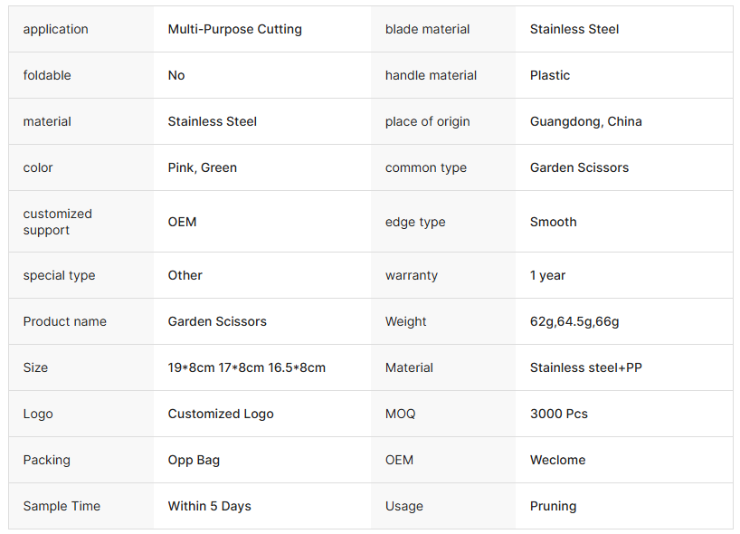This screenshot has height=534, width=740.
Task: Click the "common type" label
Action: click(x=425, y=167)
